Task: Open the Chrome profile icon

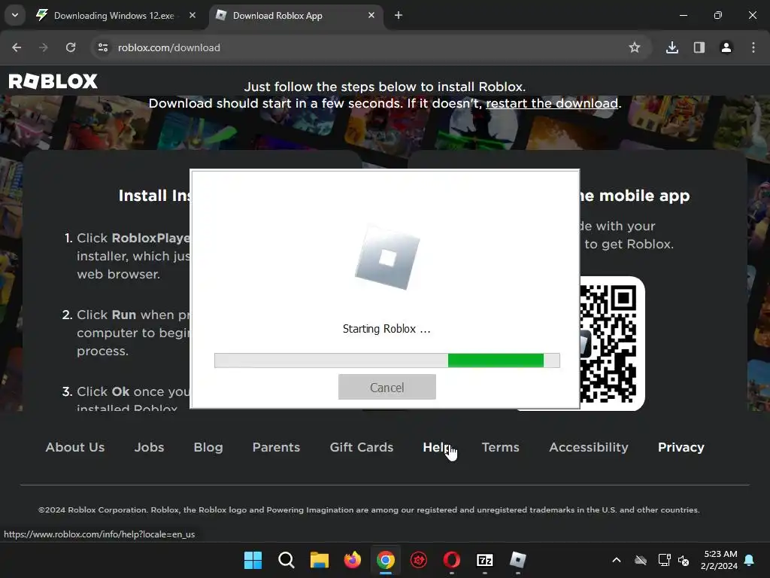Action: [726, 47]
